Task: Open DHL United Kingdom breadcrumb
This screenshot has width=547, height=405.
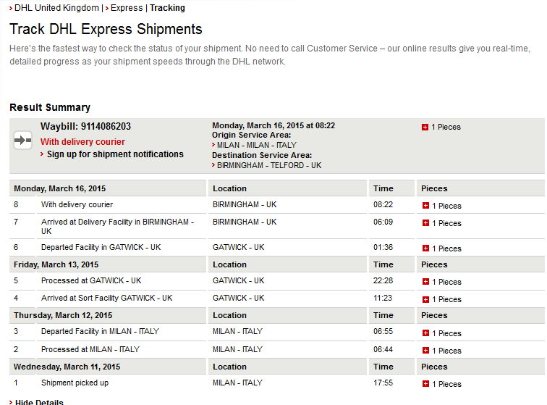Action: coord(56,8)
